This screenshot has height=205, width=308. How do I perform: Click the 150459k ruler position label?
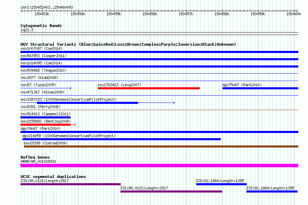(258, 14)
